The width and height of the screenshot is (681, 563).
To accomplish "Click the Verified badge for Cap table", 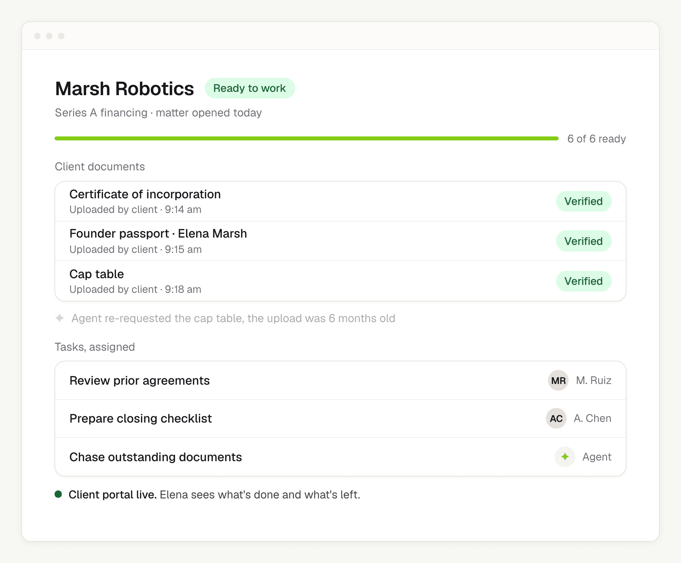I will 584,281.
